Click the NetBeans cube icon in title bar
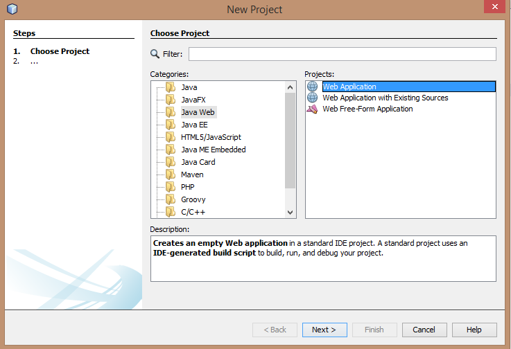This screenshot has width=511, height=349. [x=12, y=9]
